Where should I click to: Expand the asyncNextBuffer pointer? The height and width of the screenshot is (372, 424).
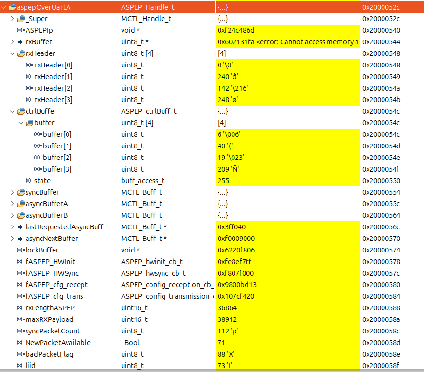tap(12, 239)
